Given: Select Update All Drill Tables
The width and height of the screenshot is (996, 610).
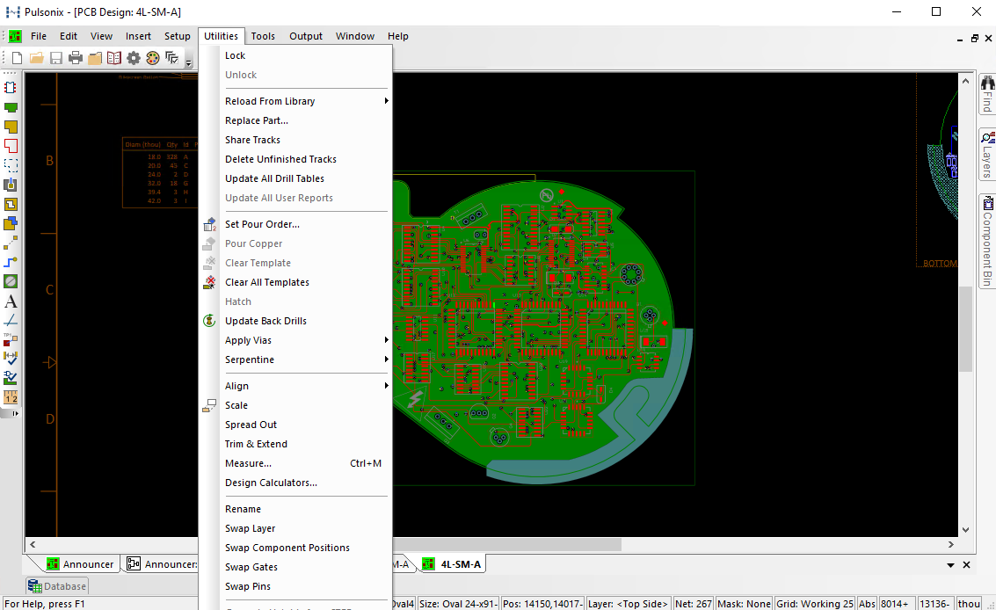Looking at the screenshot, I should click(295, 178).
